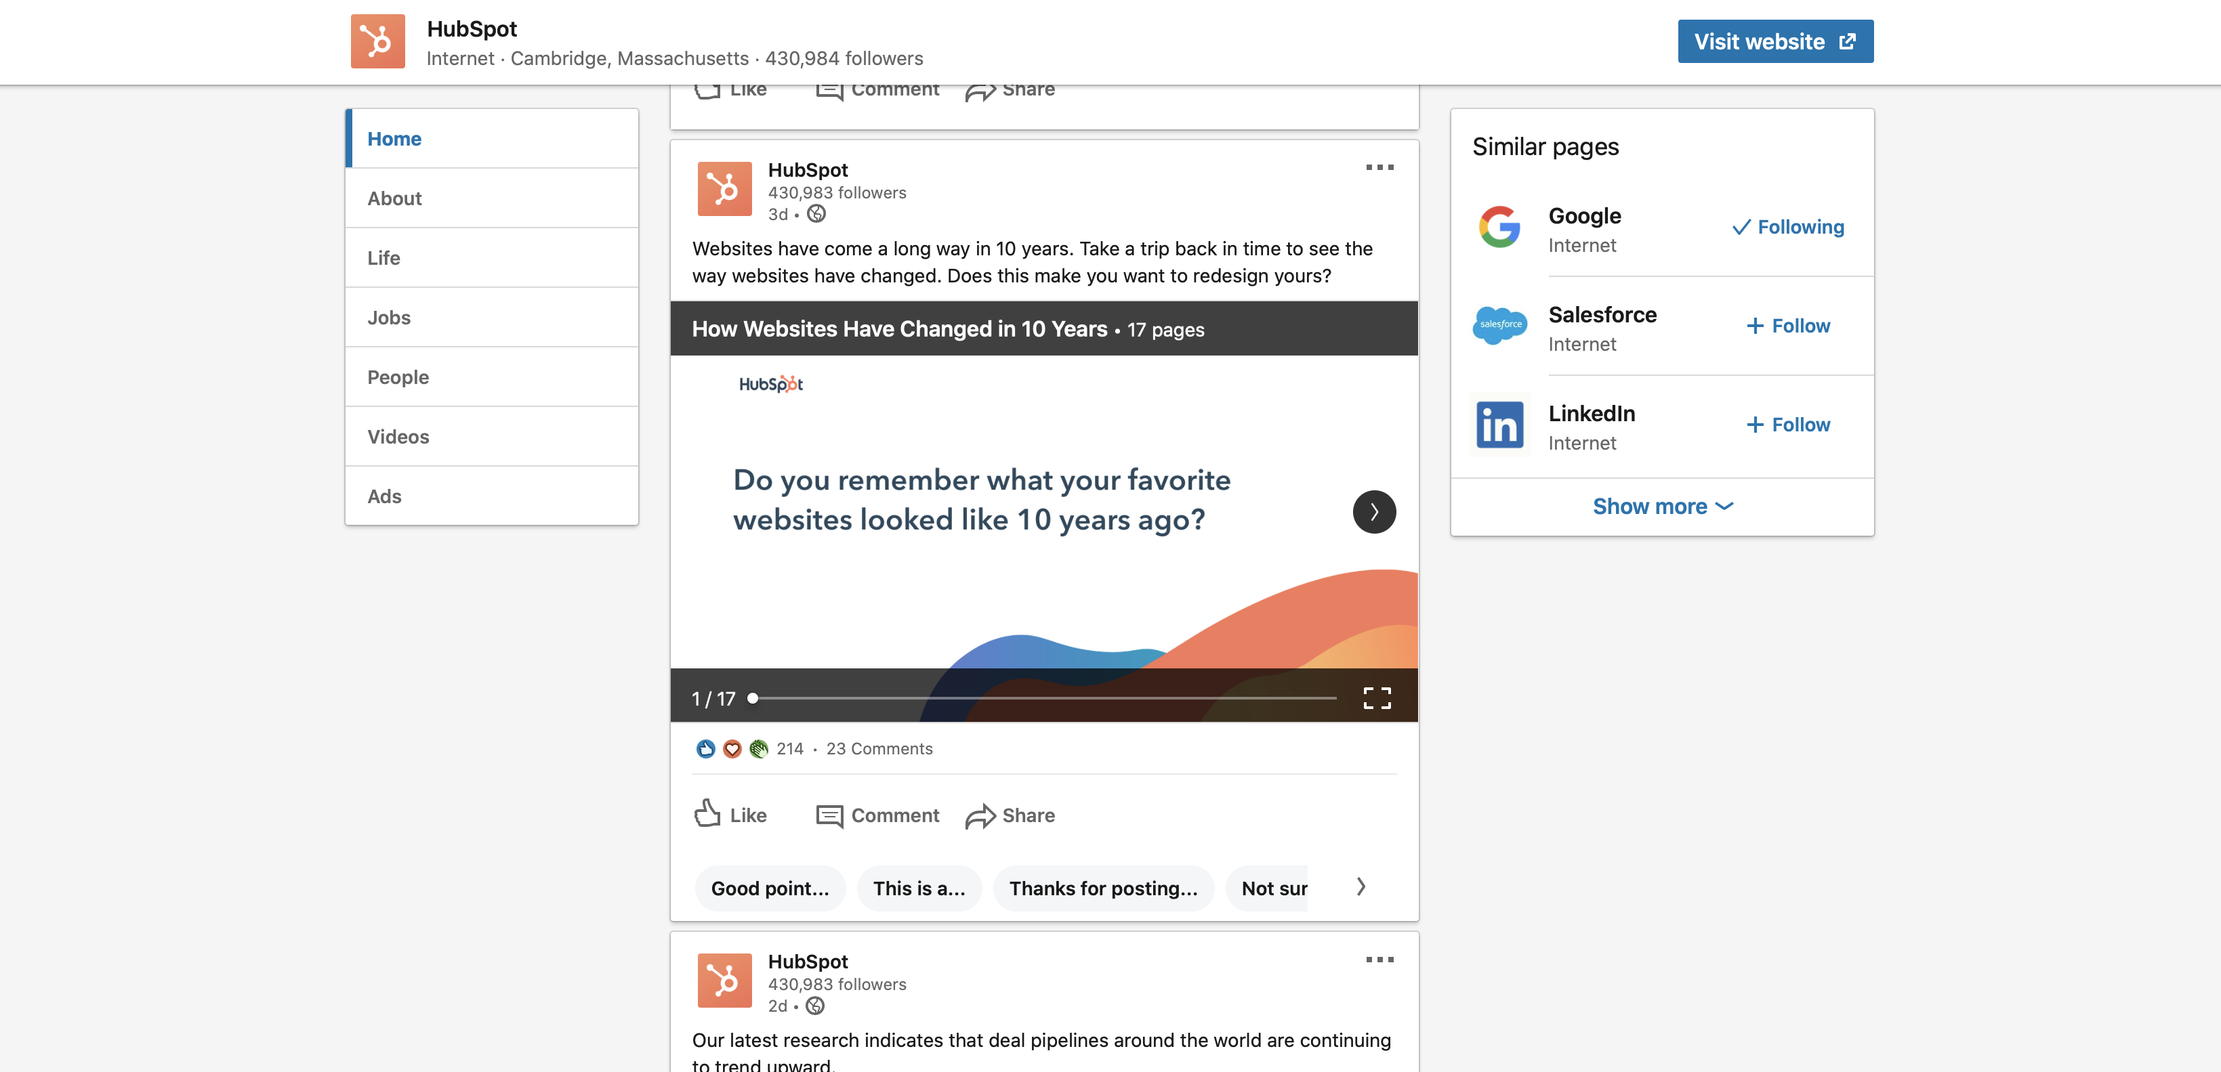The height and width of the screenshot is (1072, 2221).
Task: Click the plus icon beside LinkedIn Follow
Action: [x=1755, y=425]
